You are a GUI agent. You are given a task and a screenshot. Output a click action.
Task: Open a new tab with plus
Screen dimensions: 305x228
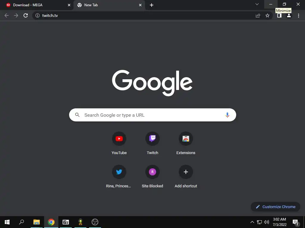(x=152, y=5)
